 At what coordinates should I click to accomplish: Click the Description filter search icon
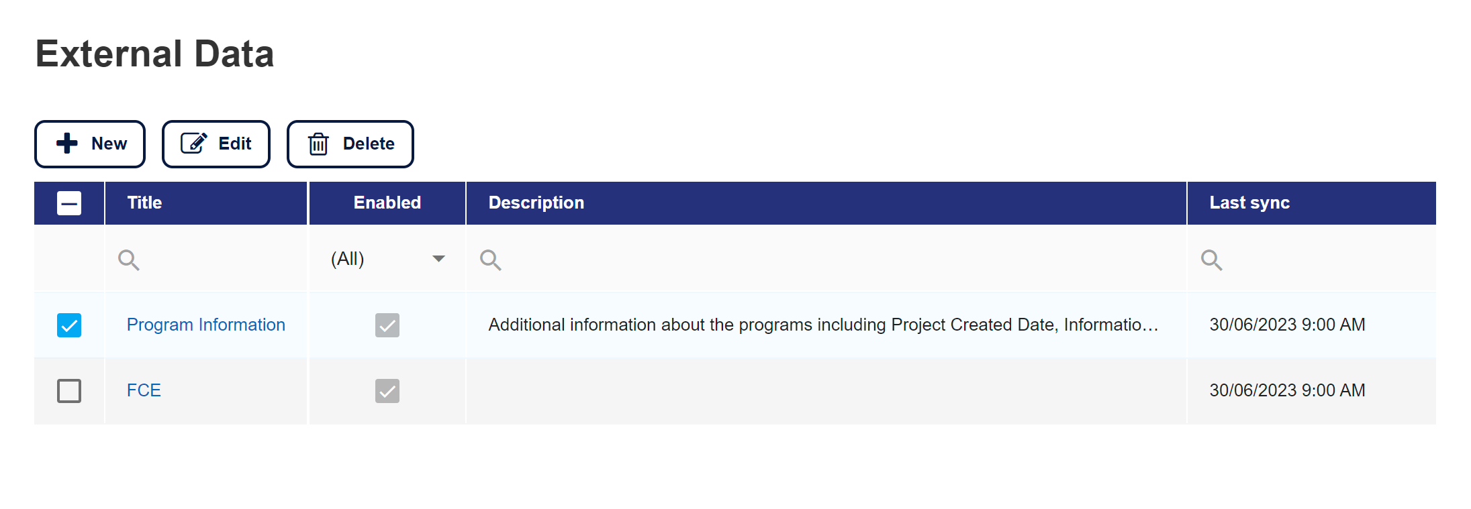(x=491, y=260)
